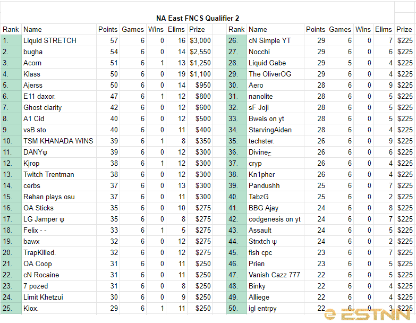The image size is (416, 323).
Task: Select the Rehan plays osu cell
Action: (59, 197)
